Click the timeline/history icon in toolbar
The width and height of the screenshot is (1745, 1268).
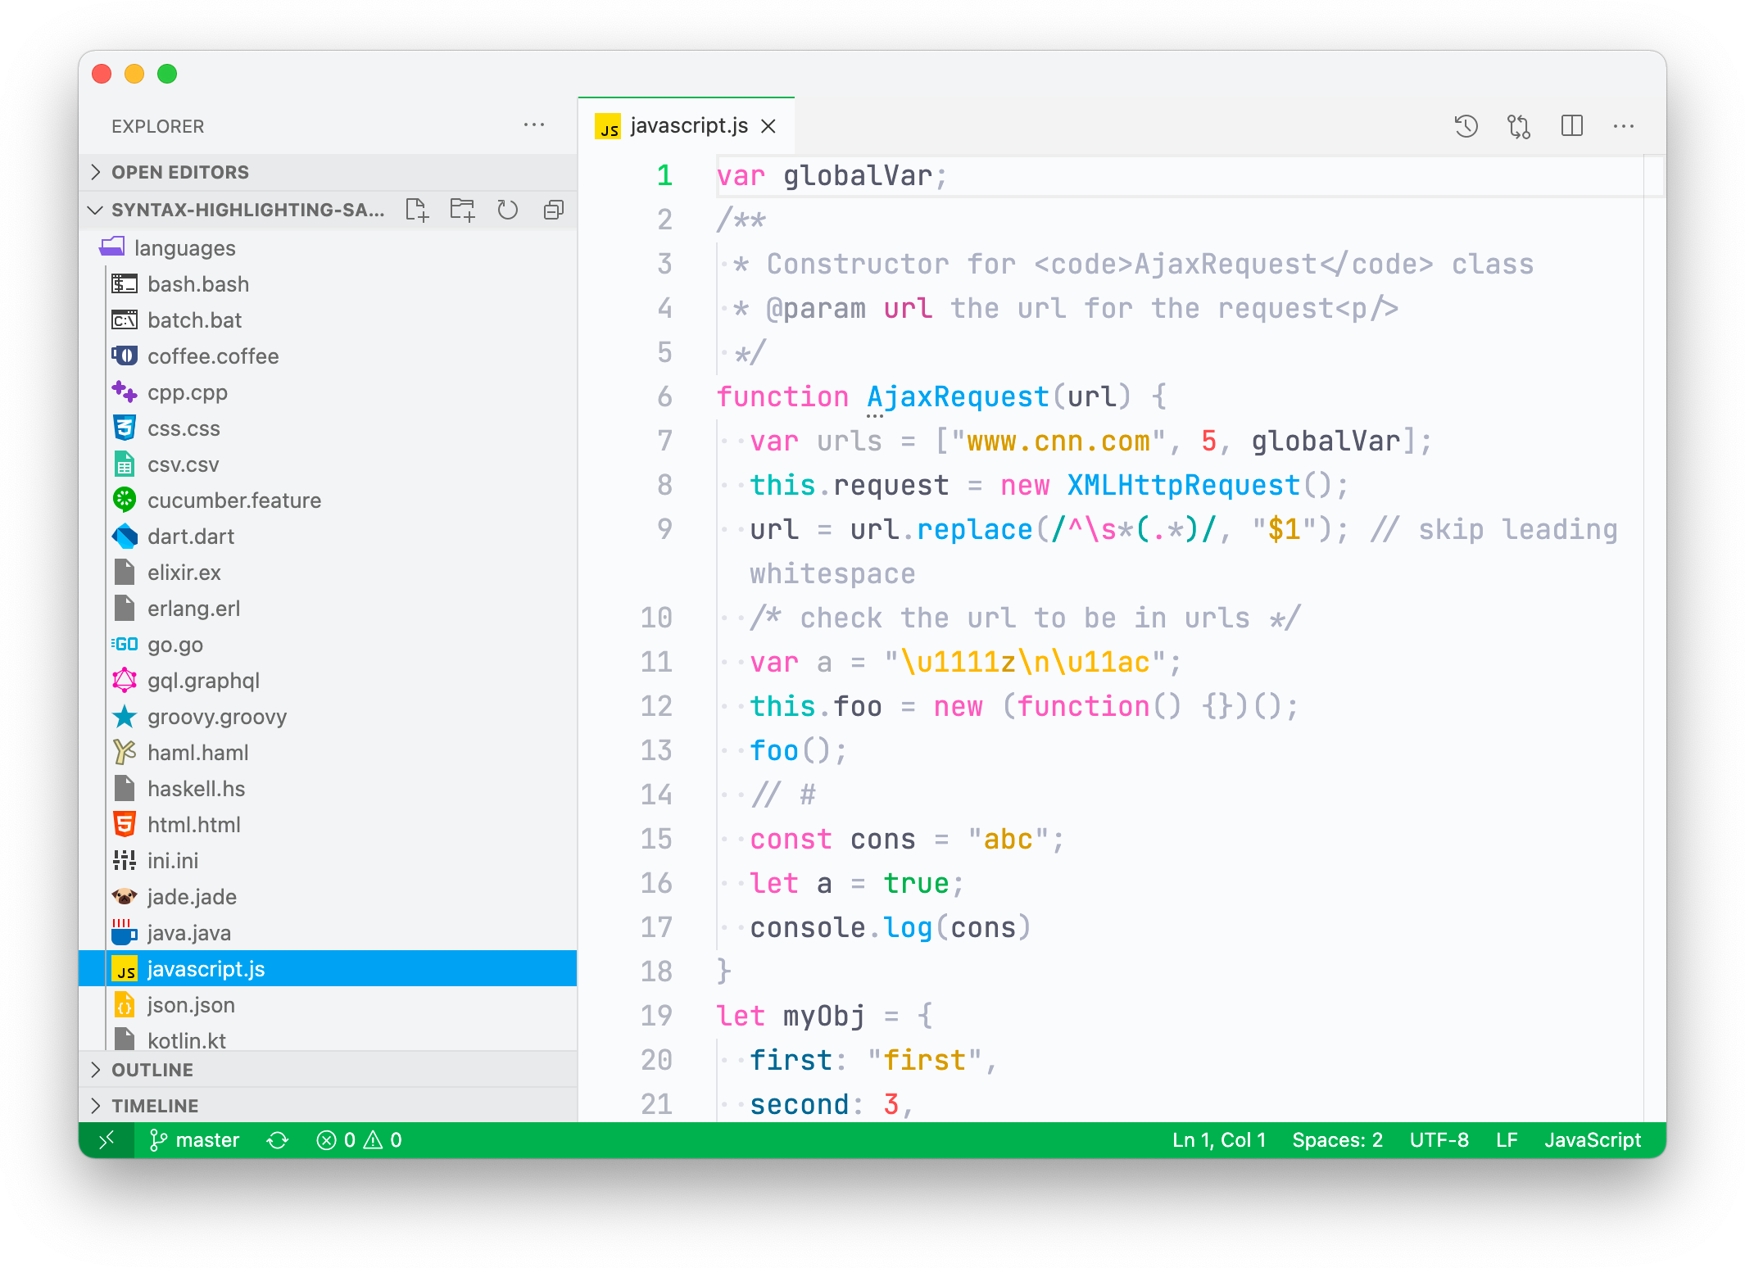click(1466, 127)
